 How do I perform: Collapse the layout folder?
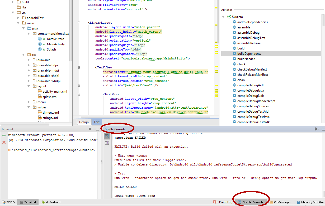[29, 86]
